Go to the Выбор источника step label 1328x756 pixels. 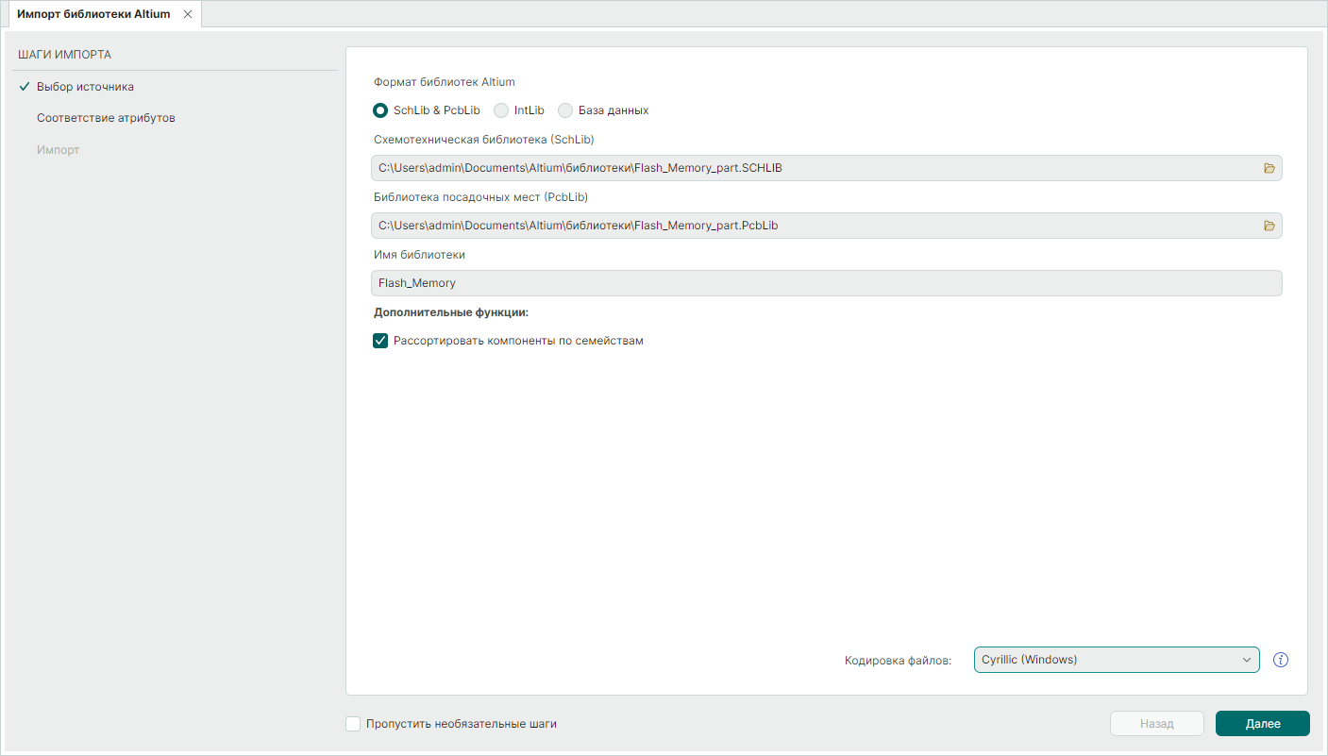pos(85,87)
